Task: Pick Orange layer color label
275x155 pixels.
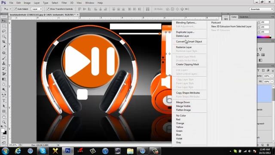Action: pos(180,124)
